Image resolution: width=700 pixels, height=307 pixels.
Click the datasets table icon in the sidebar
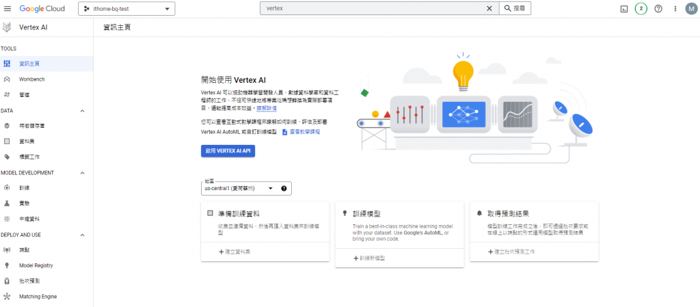click(x=7, y=142)
